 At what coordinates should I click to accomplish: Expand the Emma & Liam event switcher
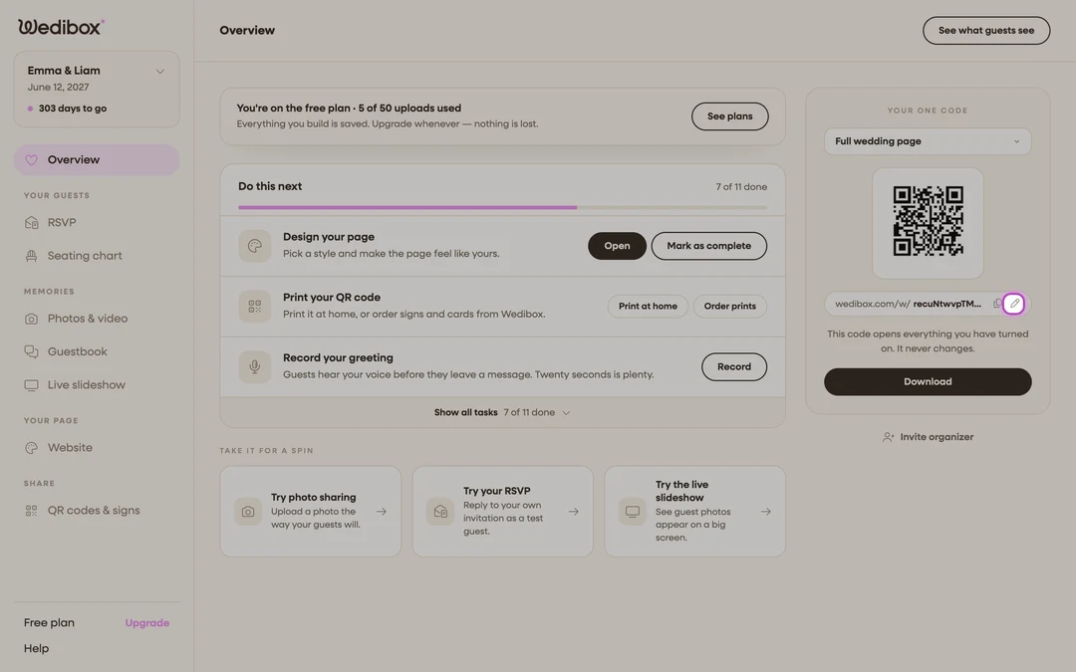[159, 72]
